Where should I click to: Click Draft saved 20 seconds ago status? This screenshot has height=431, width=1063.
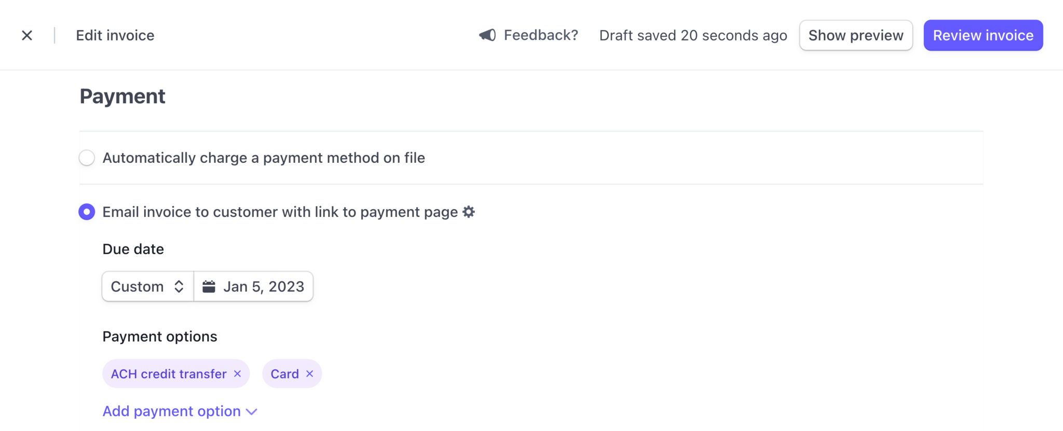(x=693, y=35)
